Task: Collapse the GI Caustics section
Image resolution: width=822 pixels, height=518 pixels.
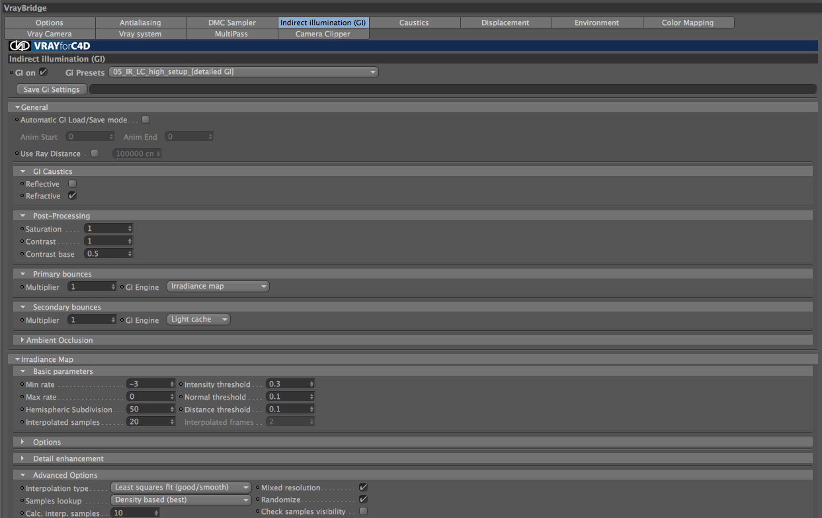Action: tap(23, 171)
